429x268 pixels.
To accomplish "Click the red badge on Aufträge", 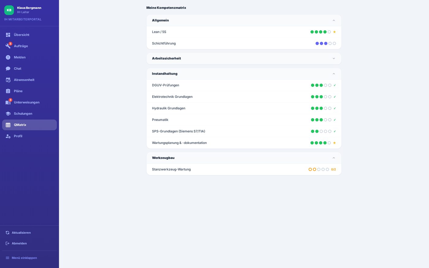I will point(10,44).
